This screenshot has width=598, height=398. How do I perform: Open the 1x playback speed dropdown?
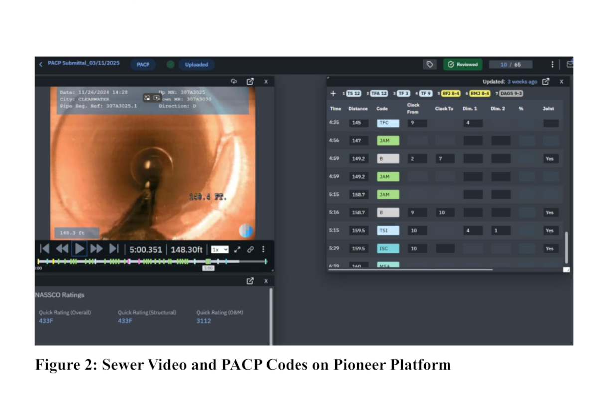pyautogui.click(x=220, y=249)
